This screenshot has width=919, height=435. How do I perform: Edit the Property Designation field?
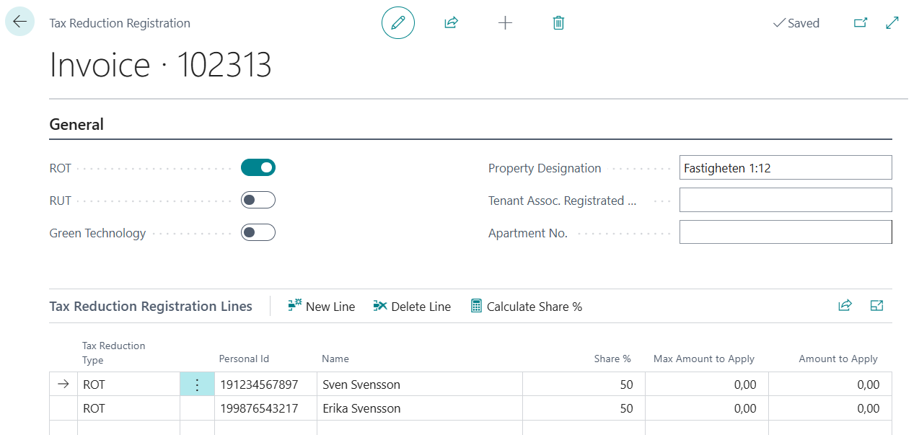pyautogui.click(x=786, y=168)
